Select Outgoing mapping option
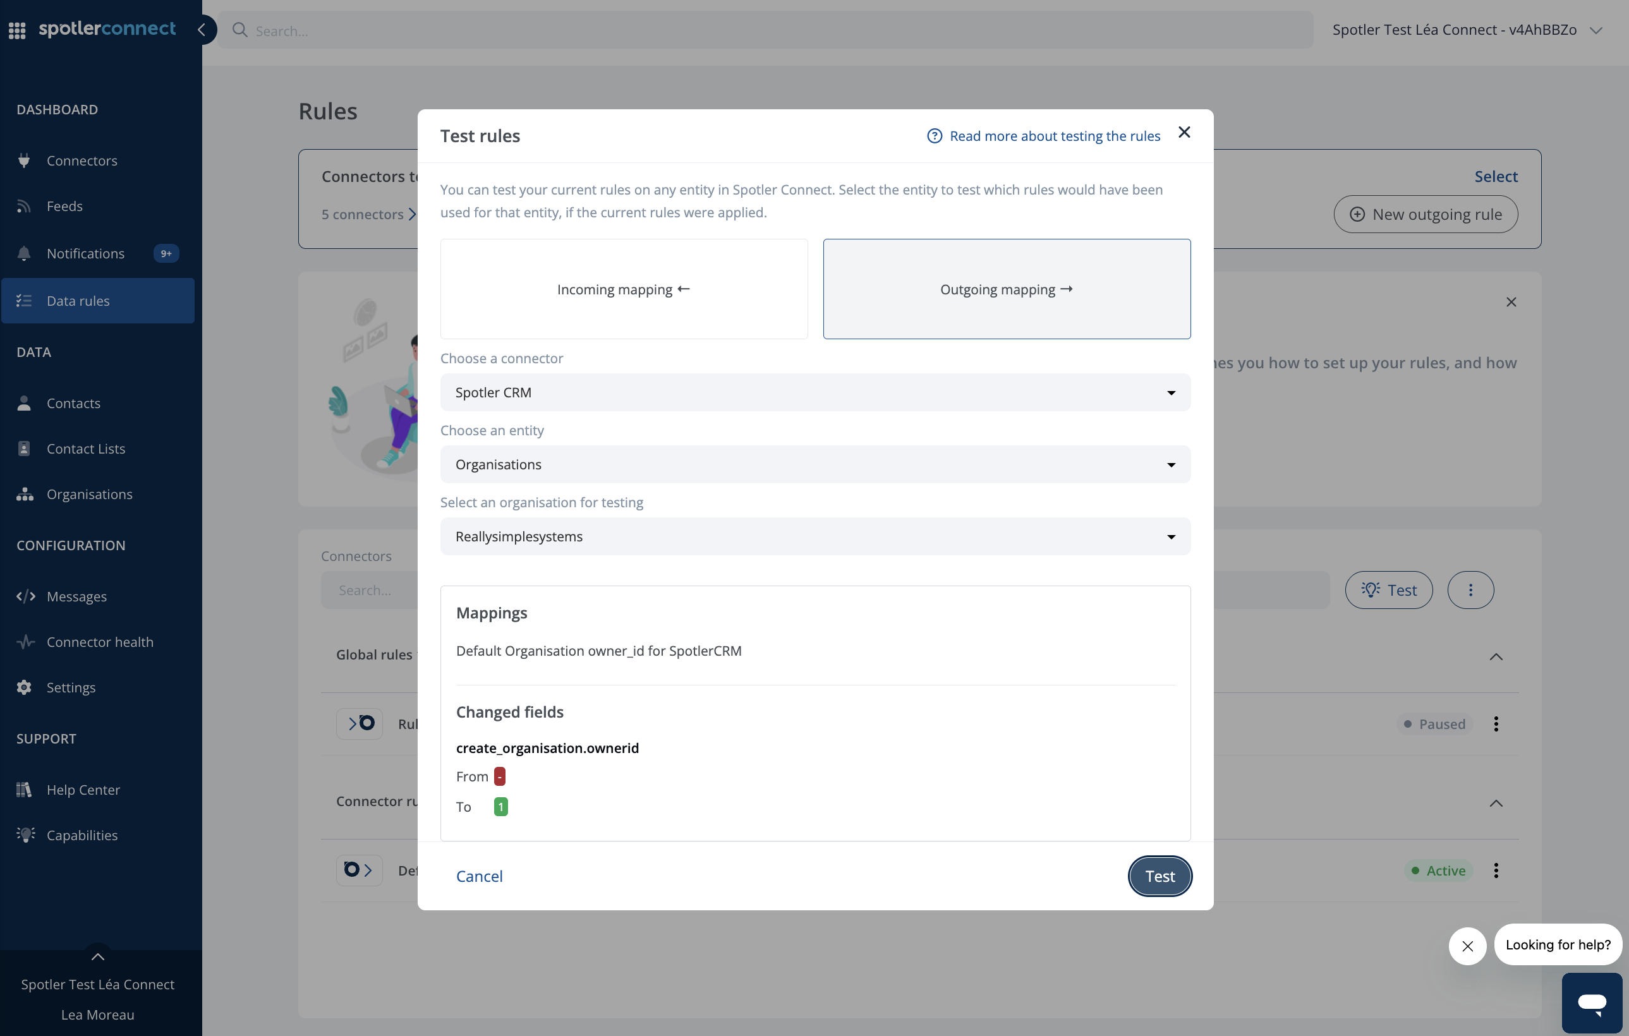Viewport: 1629px width, 1036px height. pos(1007,289)
